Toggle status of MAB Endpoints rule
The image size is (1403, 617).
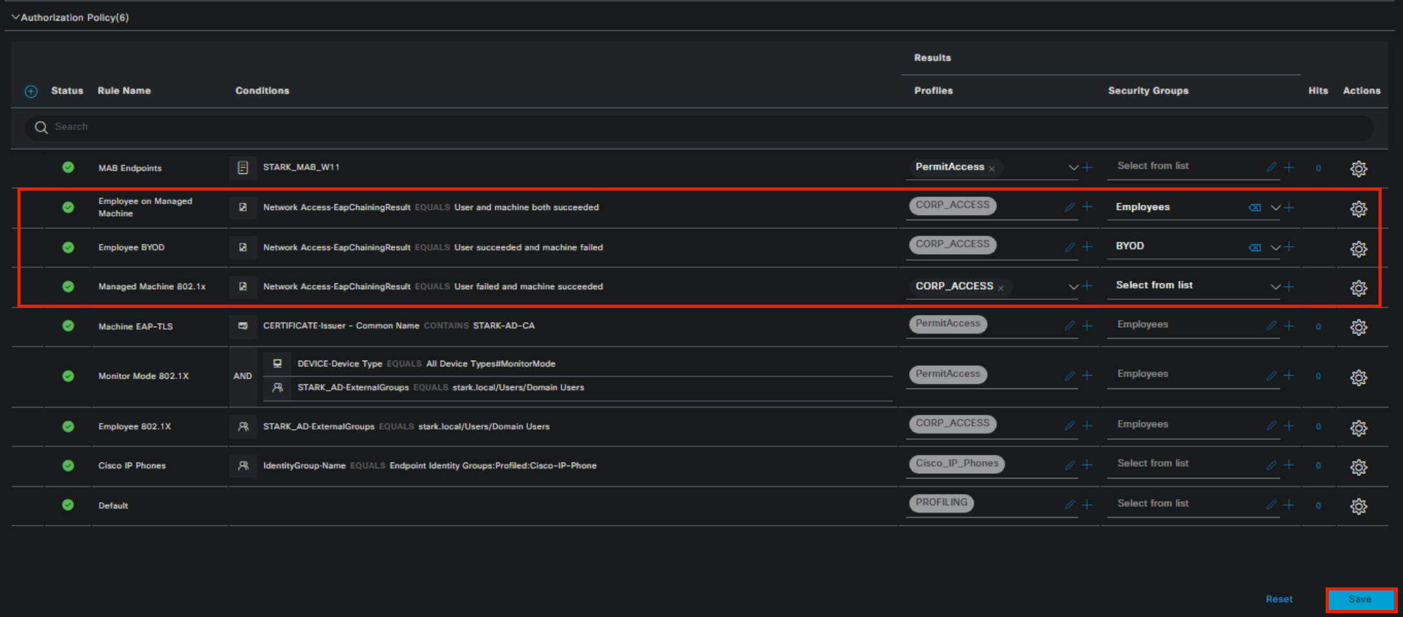pos(68,167)
